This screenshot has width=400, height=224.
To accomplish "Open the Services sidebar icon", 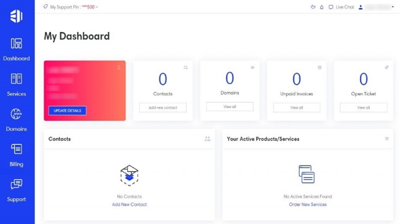I will pyautogui.click(x=17, y=79).
